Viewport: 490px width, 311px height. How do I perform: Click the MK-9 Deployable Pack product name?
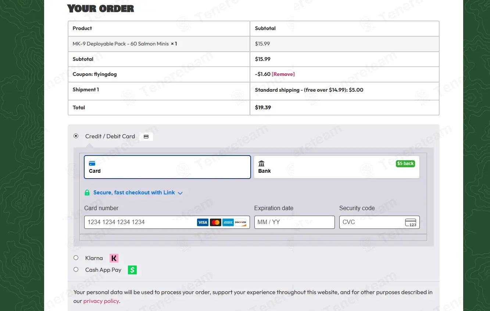tap(121, 44)
